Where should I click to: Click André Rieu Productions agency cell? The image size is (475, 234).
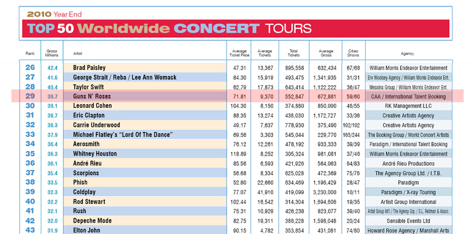tap(408, 164)
